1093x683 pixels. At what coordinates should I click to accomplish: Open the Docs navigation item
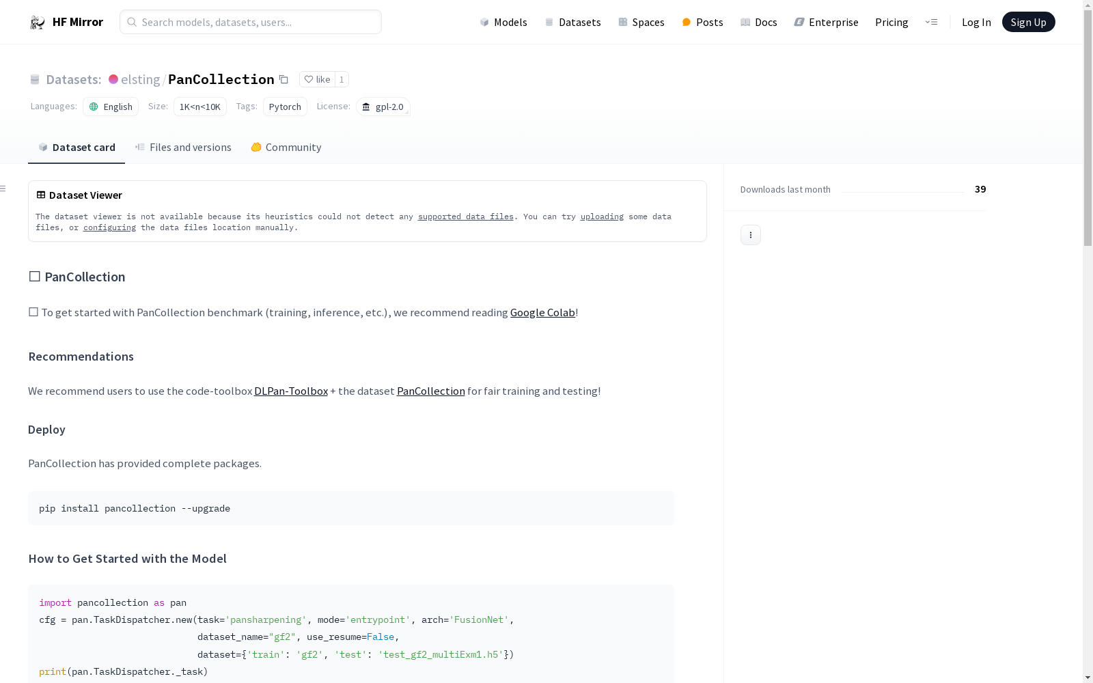[x=759, y=22]
